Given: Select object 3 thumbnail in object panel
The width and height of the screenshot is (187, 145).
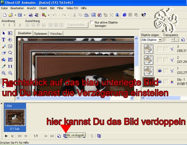Looking at the screenshot, I should (x=148, y=49).
